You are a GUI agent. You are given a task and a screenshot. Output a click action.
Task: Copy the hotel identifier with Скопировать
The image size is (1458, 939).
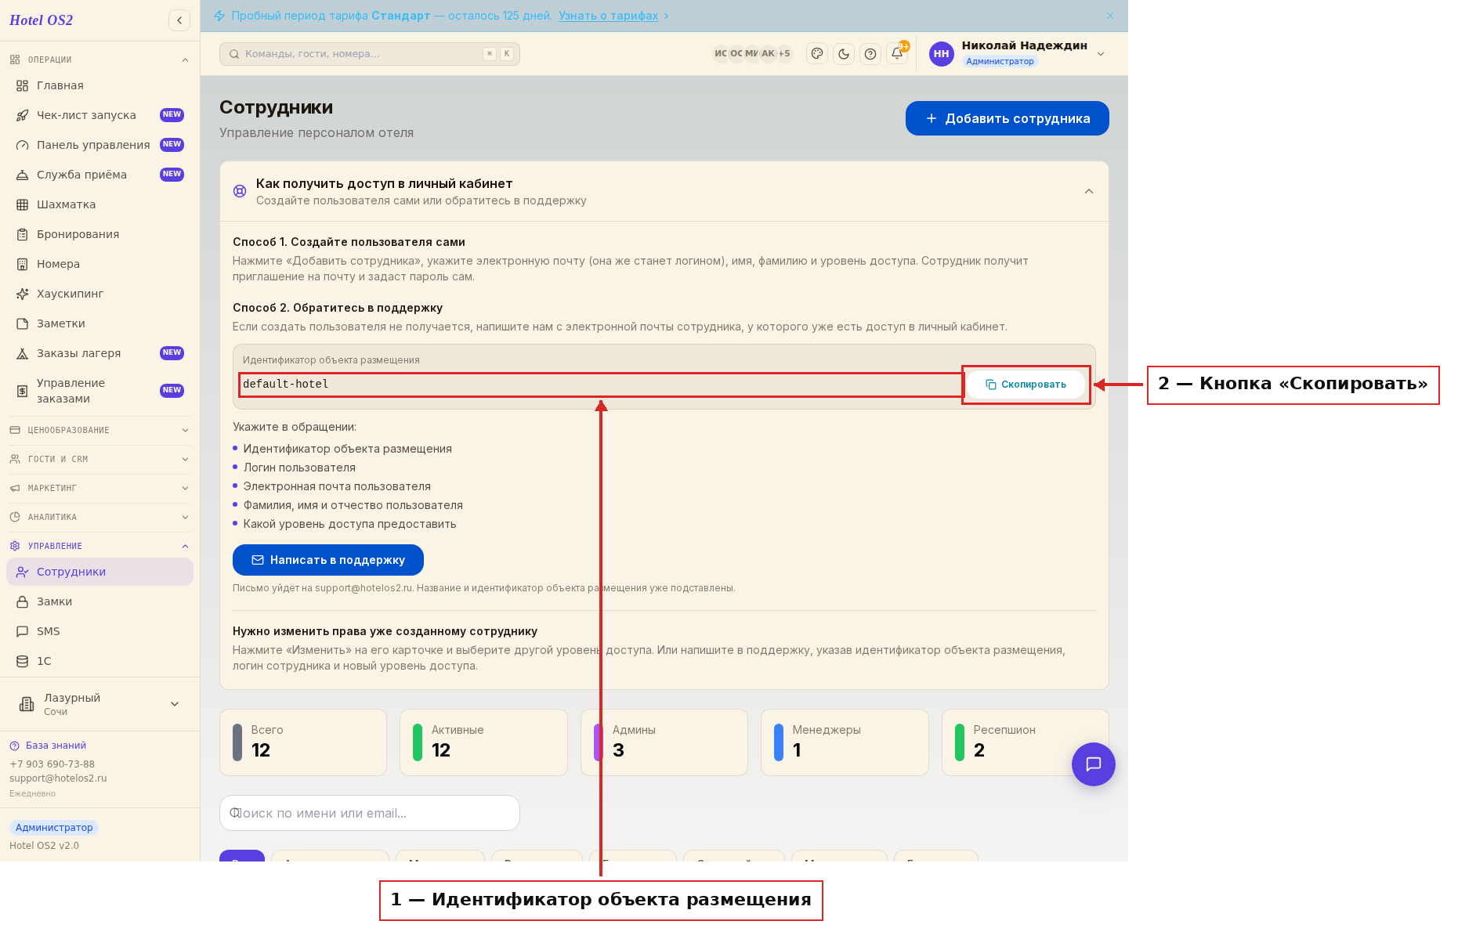1026,385
